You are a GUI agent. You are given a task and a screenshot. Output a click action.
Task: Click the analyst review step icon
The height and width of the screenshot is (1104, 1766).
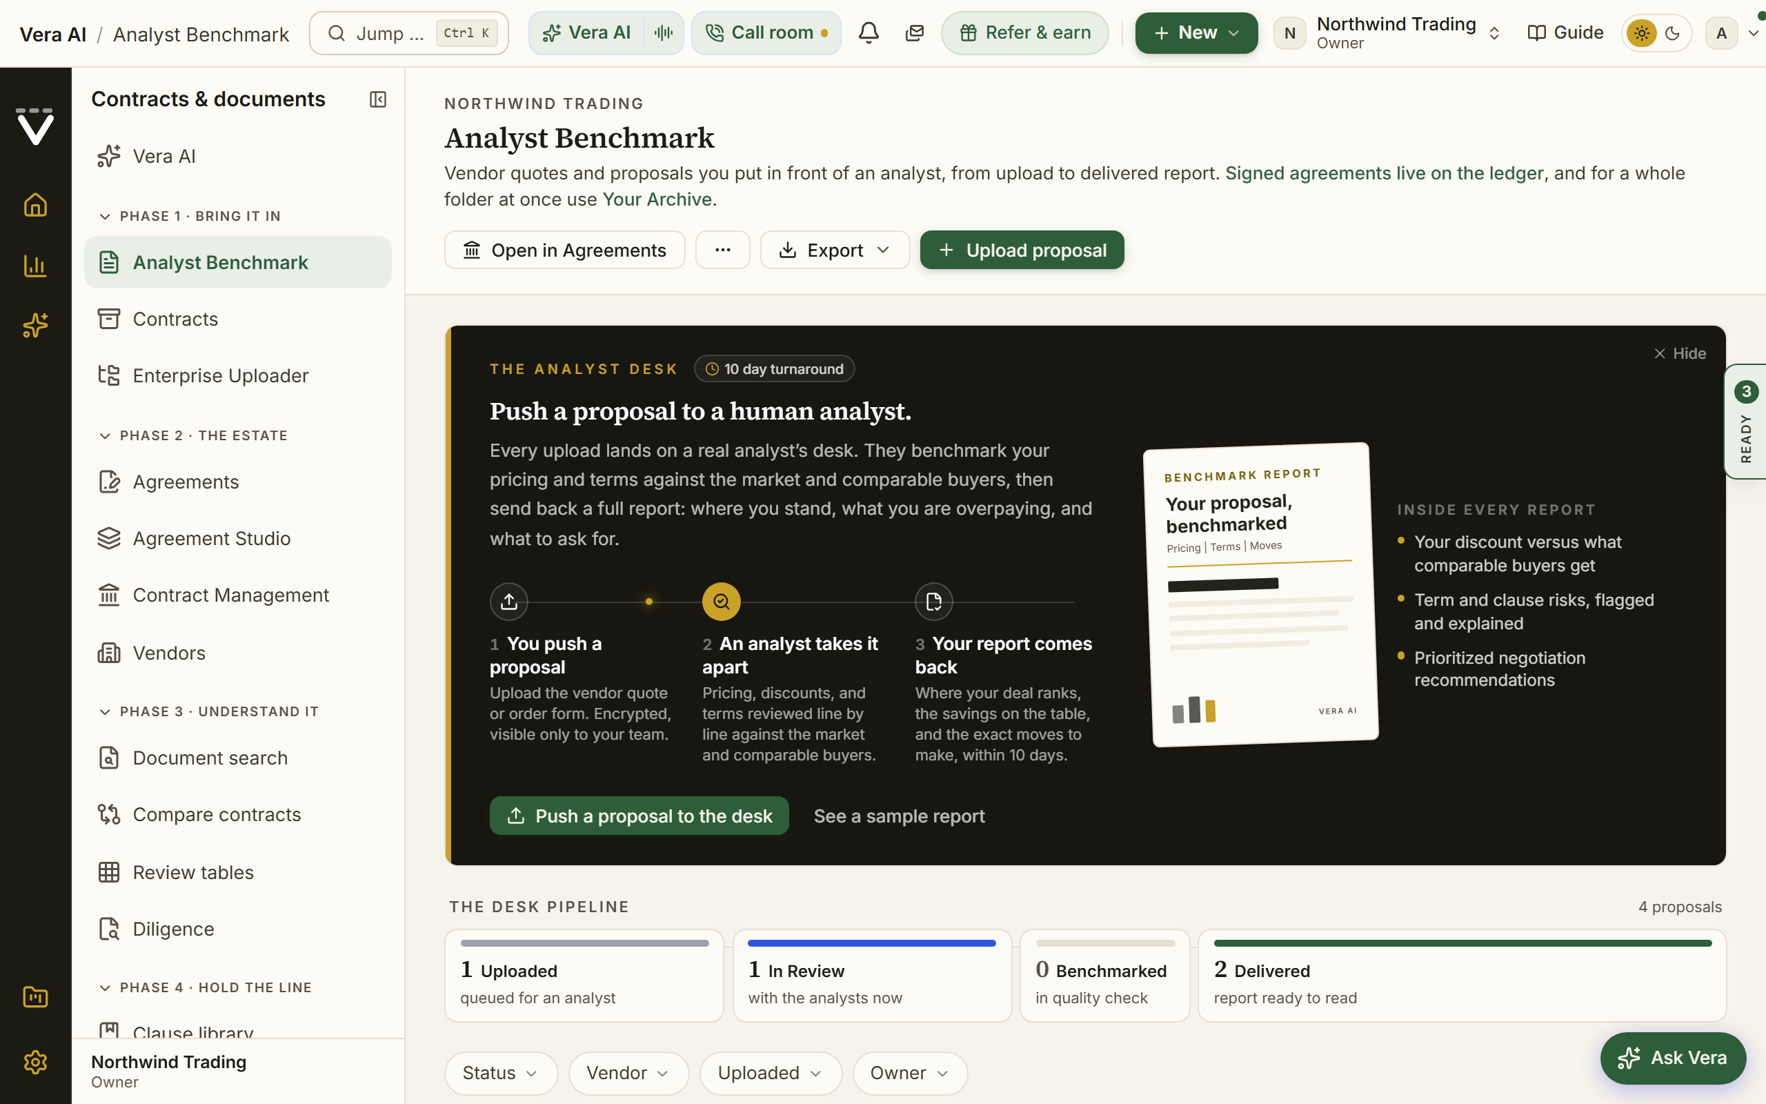pyautogui.click(x=721, y=602)
